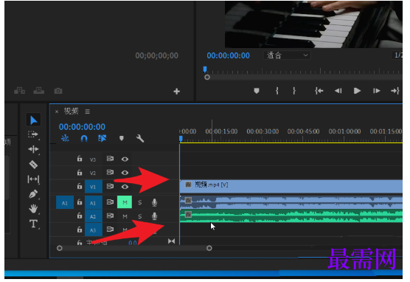410x282 pixels.
Task: Toggle V1 track targeting
Action: (x=94, y=187)
